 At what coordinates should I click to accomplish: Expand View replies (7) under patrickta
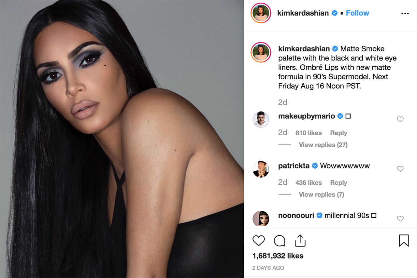[322, 194]
